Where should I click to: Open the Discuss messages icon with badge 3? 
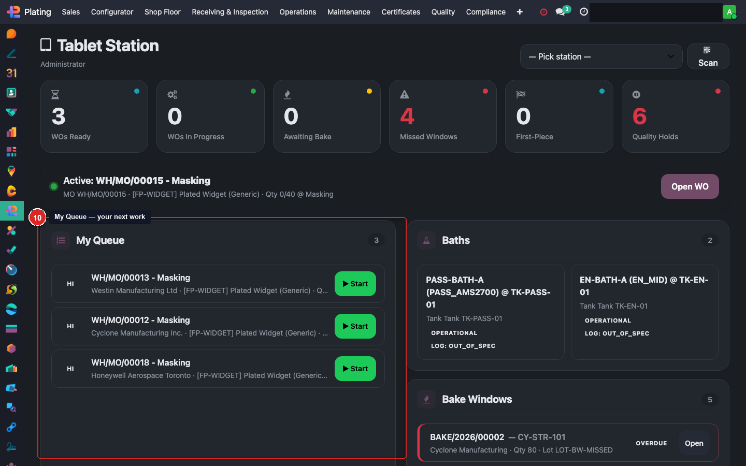point(561,11)
